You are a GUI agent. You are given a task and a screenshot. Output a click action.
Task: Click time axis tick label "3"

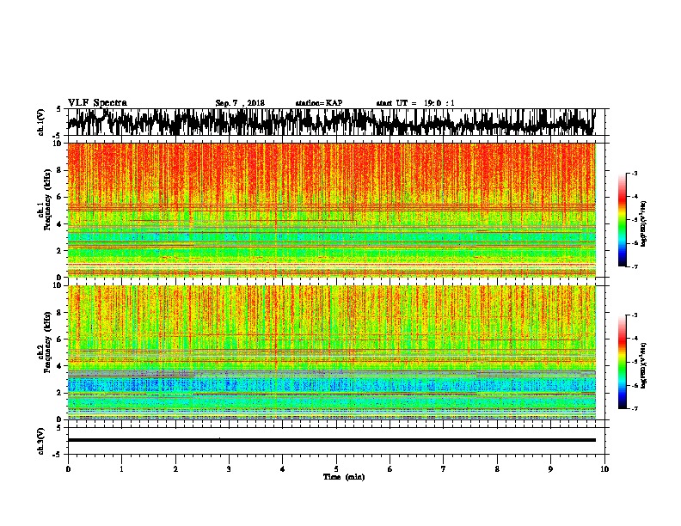click(x=229, y=469)
